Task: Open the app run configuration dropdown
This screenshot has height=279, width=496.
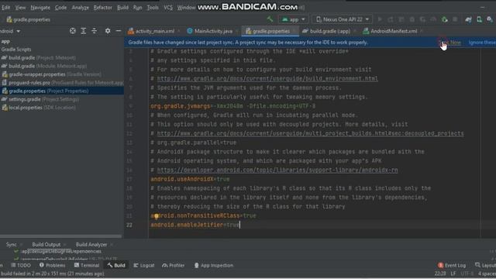Action: coord(293,19)
